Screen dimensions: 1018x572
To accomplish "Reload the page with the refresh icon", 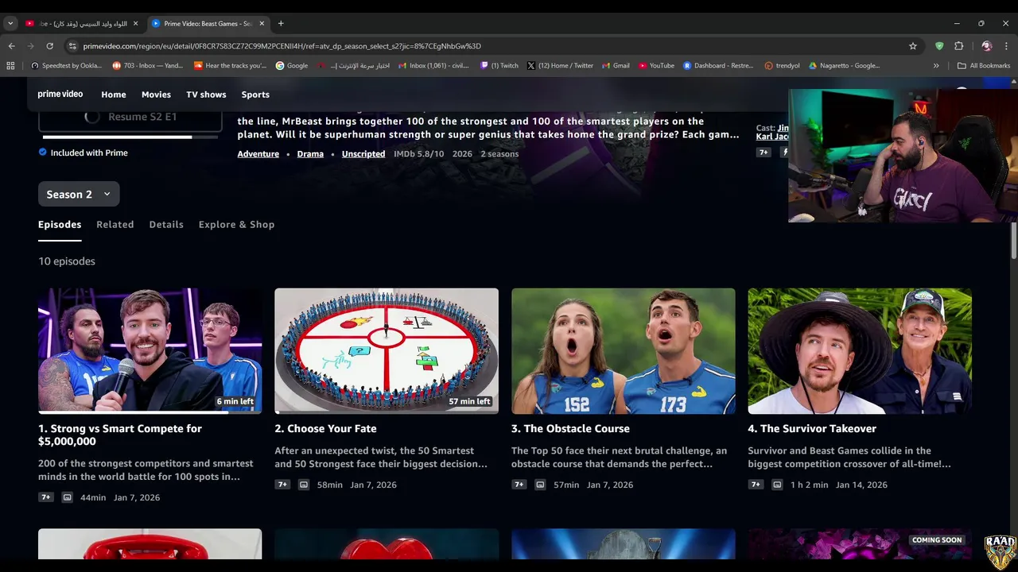I will click(x=49, y=46).
